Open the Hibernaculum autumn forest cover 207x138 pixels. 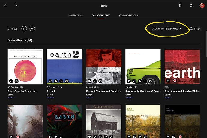click(143, 122)
